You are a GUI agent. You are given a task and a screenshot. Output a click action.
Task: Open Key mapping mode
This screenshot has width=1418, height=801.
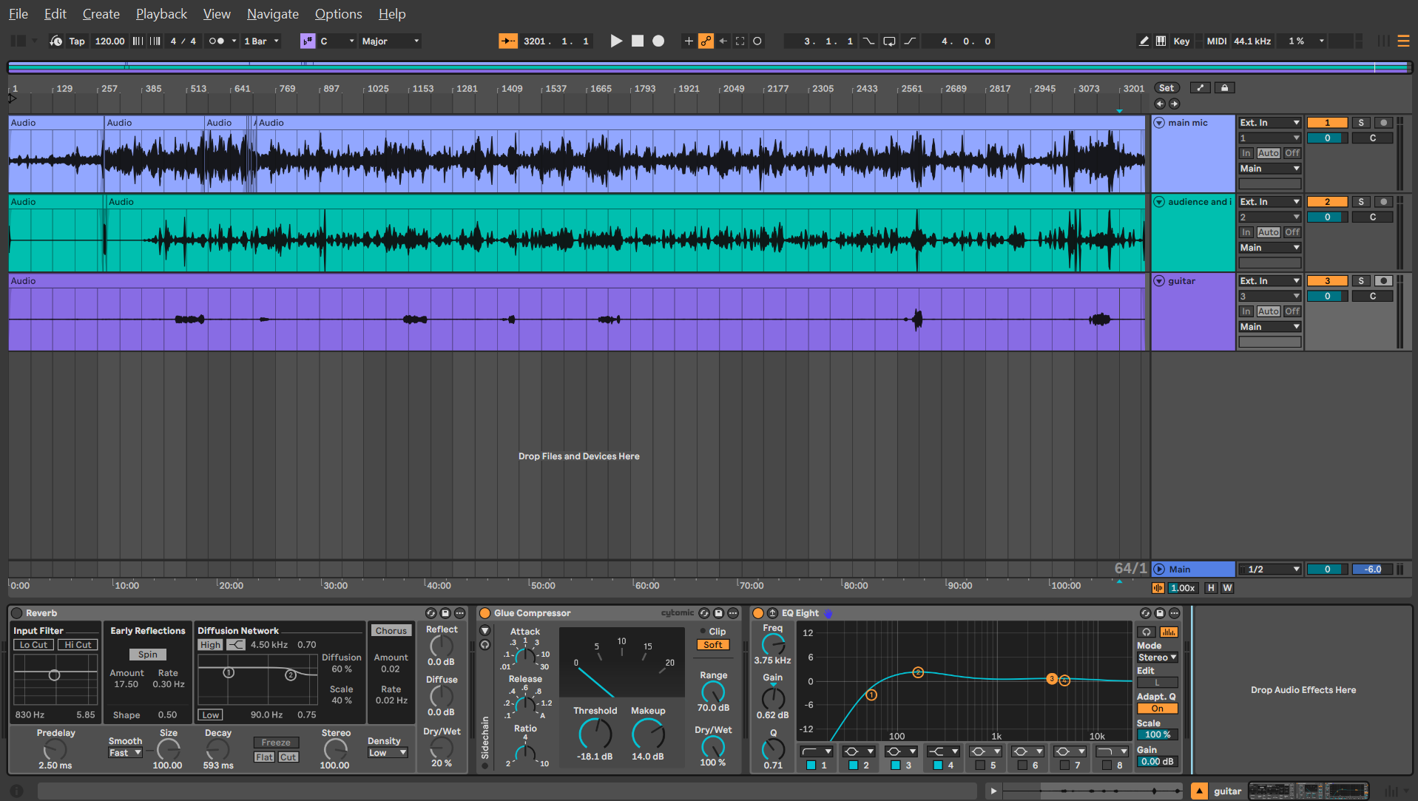pyautogui.click(x=1181, y=41)
